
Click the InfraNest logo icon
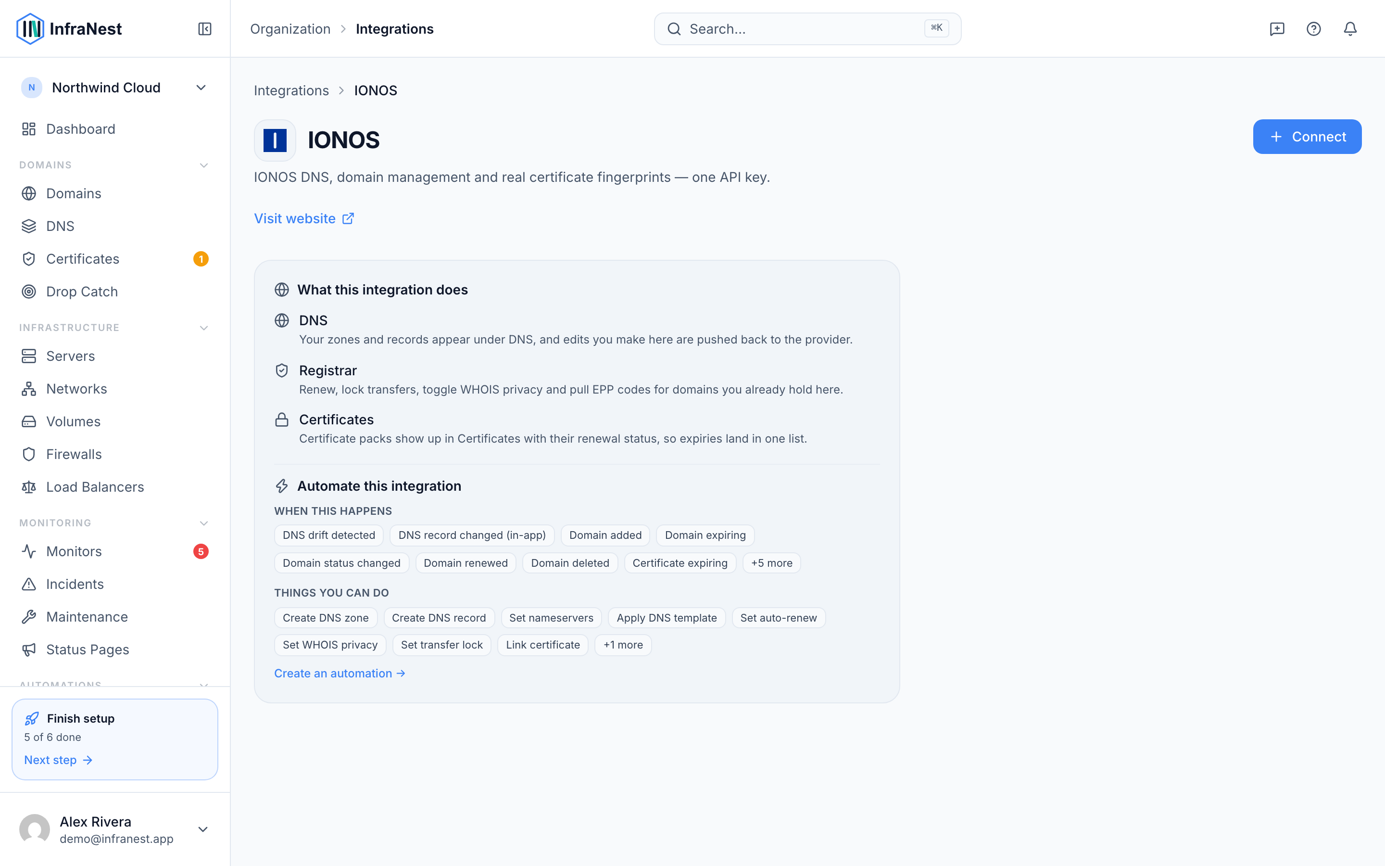(30, 29)
